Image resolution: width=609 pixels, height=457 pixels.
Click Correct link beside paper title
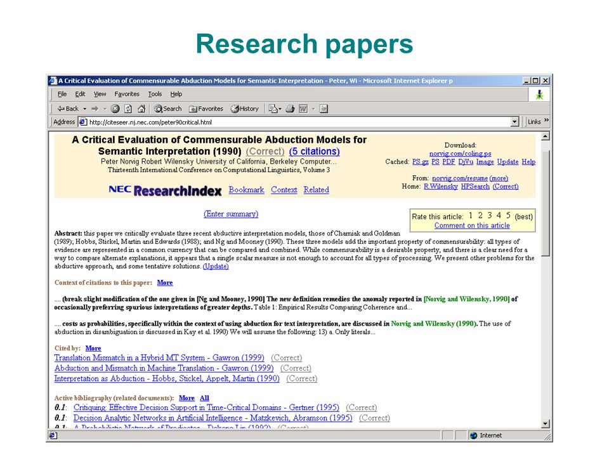click(265, 151)
